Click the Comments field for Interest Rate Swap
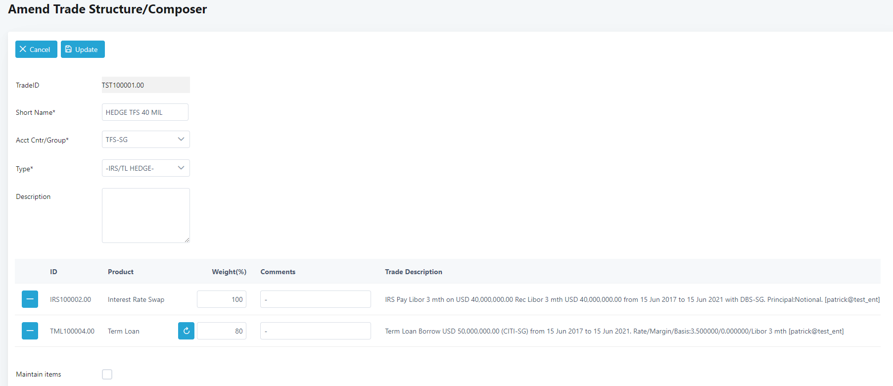 click(315, 299)
